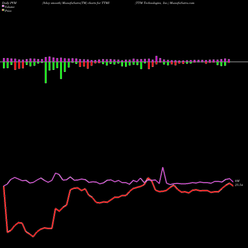Click the Price legend color swatch
The width and height of the screenshot is (248, 248).
(3, 10)
